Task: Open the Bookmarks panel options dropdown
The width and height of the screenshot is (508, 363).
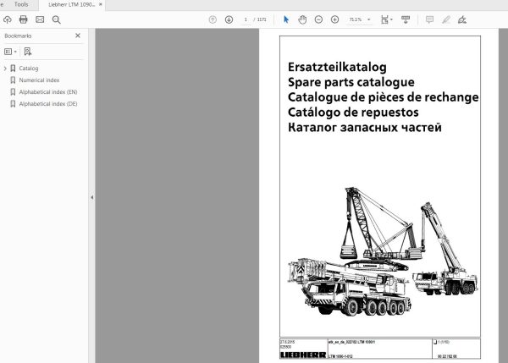Action: click(11, 52)
